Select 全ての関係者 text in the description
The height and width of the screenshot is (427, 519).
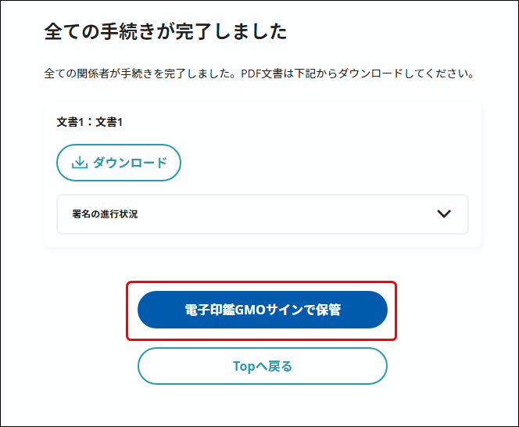pyautogui.click(x=77, y=74)
